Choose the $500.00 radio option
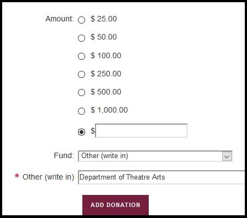 81,92
